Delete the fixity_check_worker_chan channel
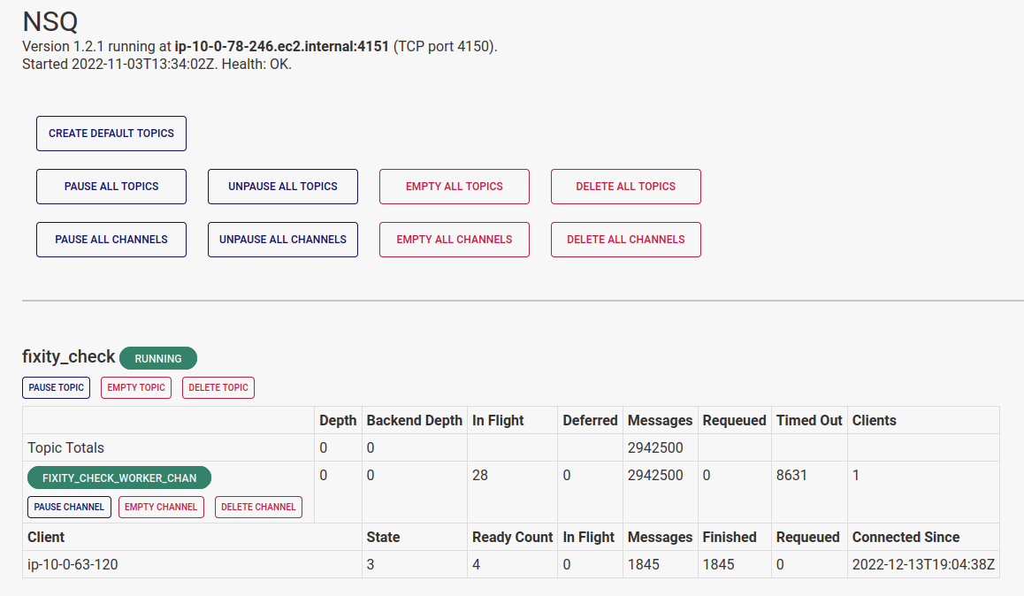 tap(258, 508)
